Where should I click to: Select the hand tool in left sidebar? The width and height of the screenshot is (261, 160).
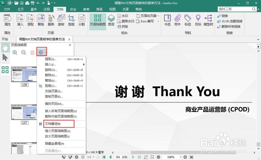(x=5, y=48)
